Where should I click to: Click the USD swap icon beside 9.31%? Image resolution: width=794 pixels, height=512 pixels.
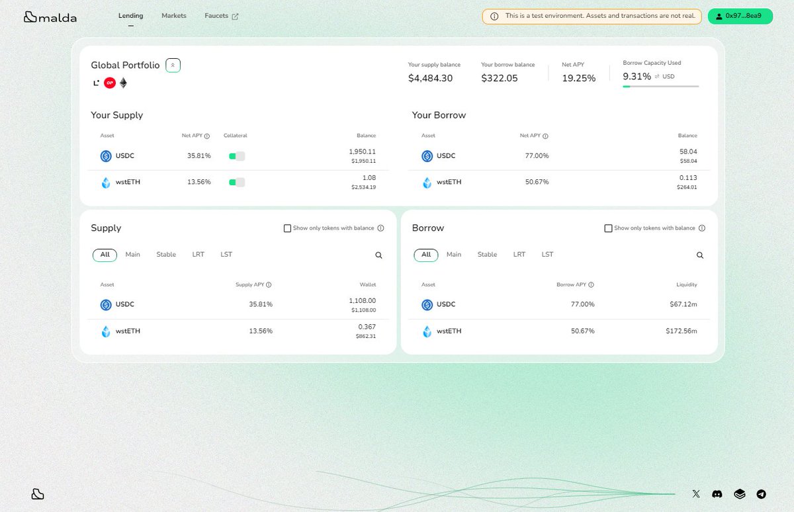tap(657, 77)
